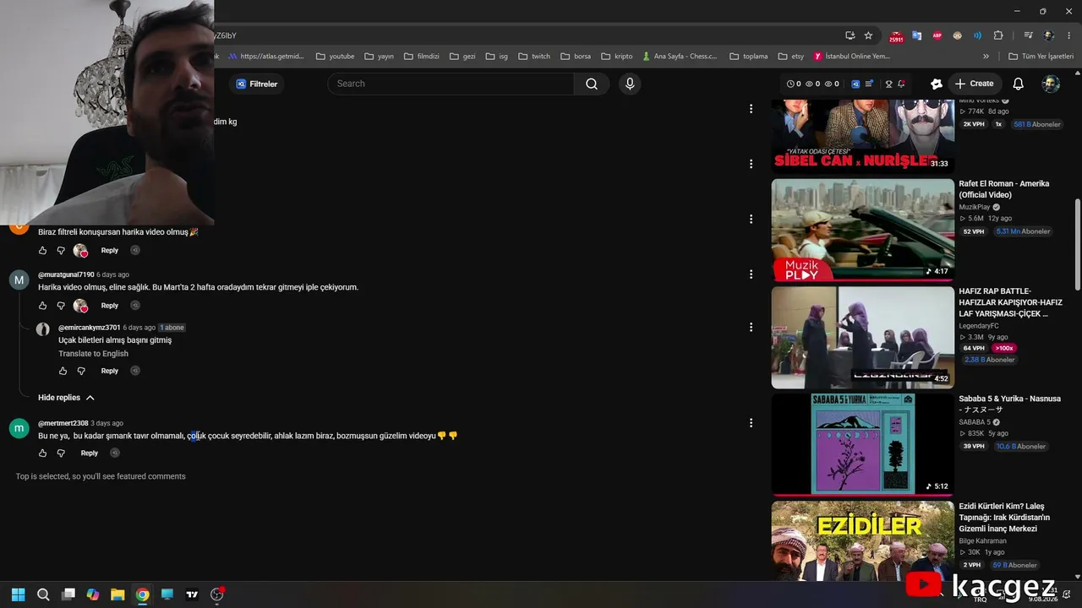Open the Tüm Yer İşaretleri bookmarks folder
The height and width of the screenshot is (608, 1082).
(x=1041, y=57)
